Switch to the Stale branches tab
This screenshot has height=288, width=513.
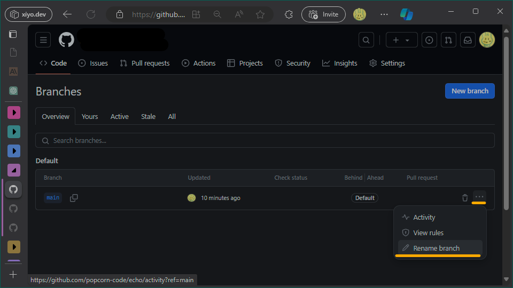coord(148,116)
